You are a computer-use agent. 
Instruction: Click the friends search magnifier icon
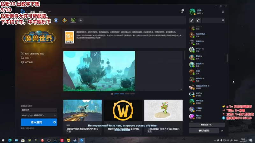click(223, 20)
